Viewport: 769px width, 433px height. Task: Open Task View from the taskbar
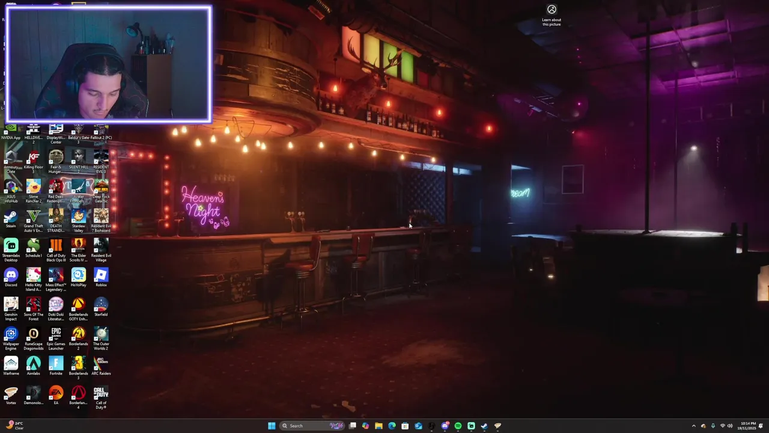(353, 426)
